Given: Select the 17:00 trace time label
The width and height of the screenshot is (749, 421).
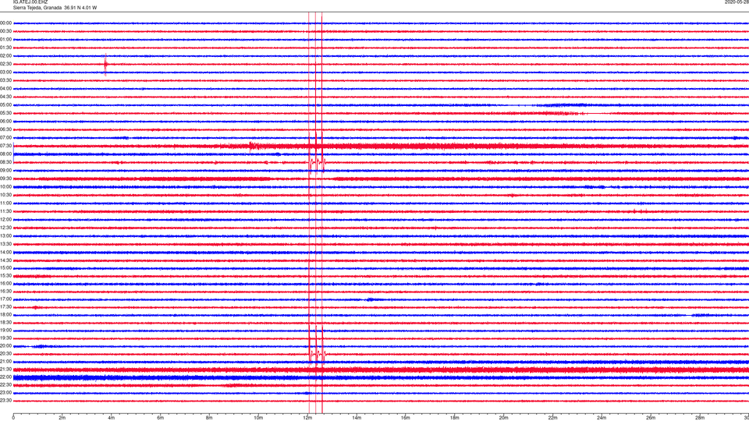Looking at the screenshot, I should [x=5, y=299].
